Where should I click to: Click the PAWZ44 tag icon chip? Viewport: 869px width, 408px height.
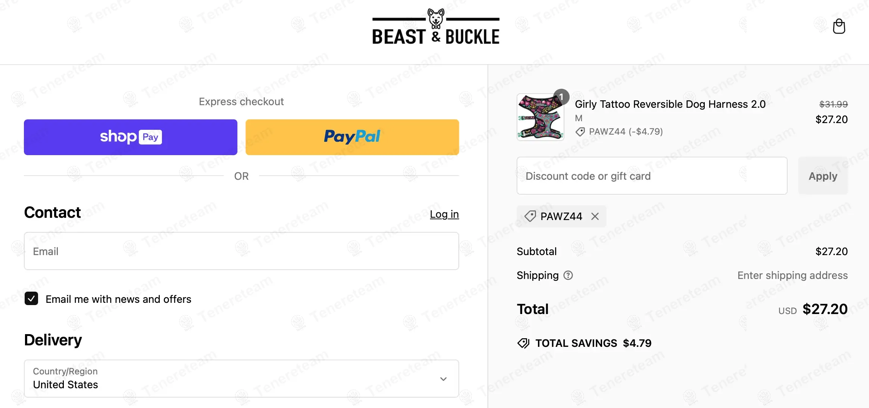pos(530,216)
